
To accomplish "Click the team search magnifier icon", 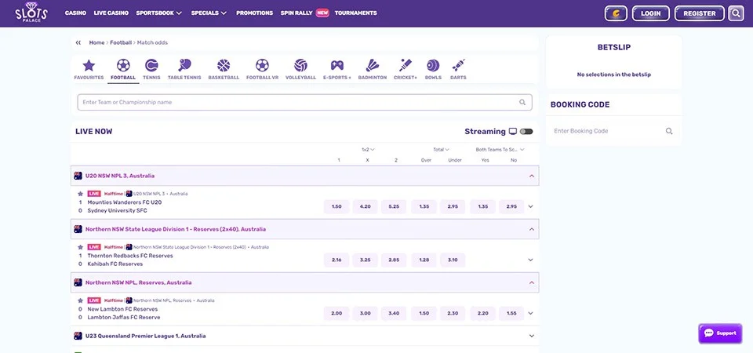I will click(x=522, y=102).
